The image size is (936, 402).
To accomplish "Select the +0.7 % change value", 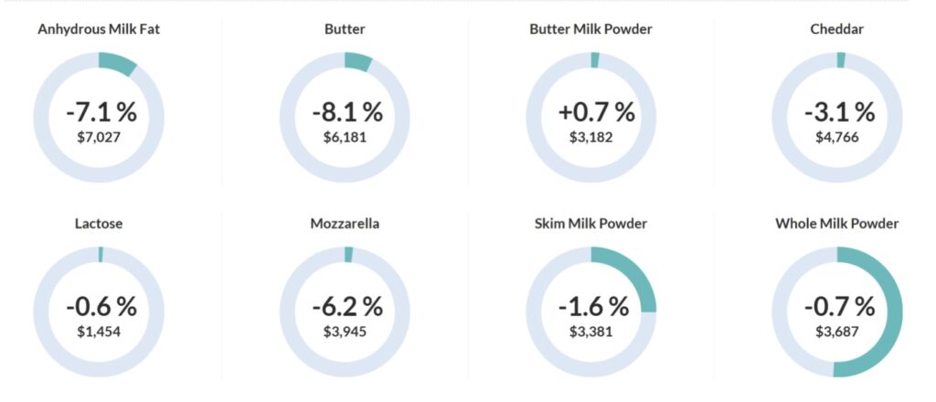I will [595, 112].
